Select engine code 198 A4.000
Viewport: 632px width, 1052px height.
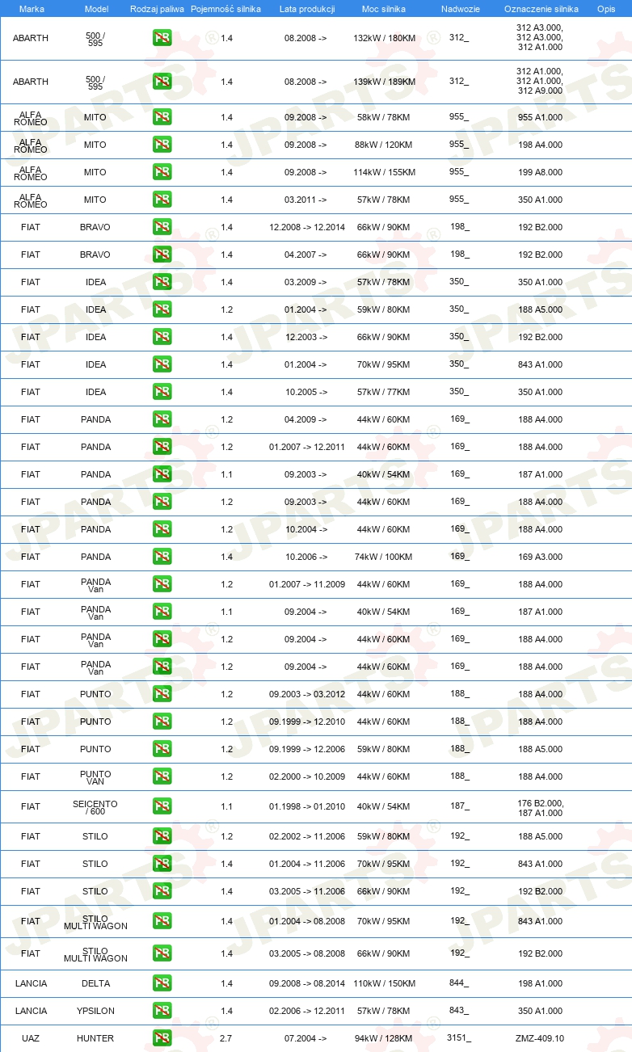540,145
